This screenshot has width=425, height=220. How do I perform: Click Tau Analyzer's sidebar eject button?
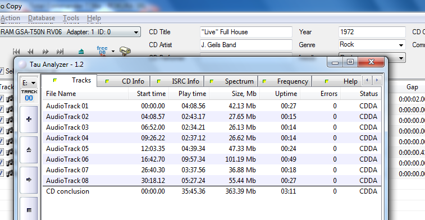coord(29,149)
